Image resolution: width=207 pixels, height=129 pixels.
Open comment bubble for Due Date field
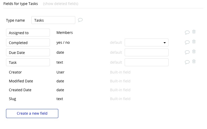coord(187,52)
